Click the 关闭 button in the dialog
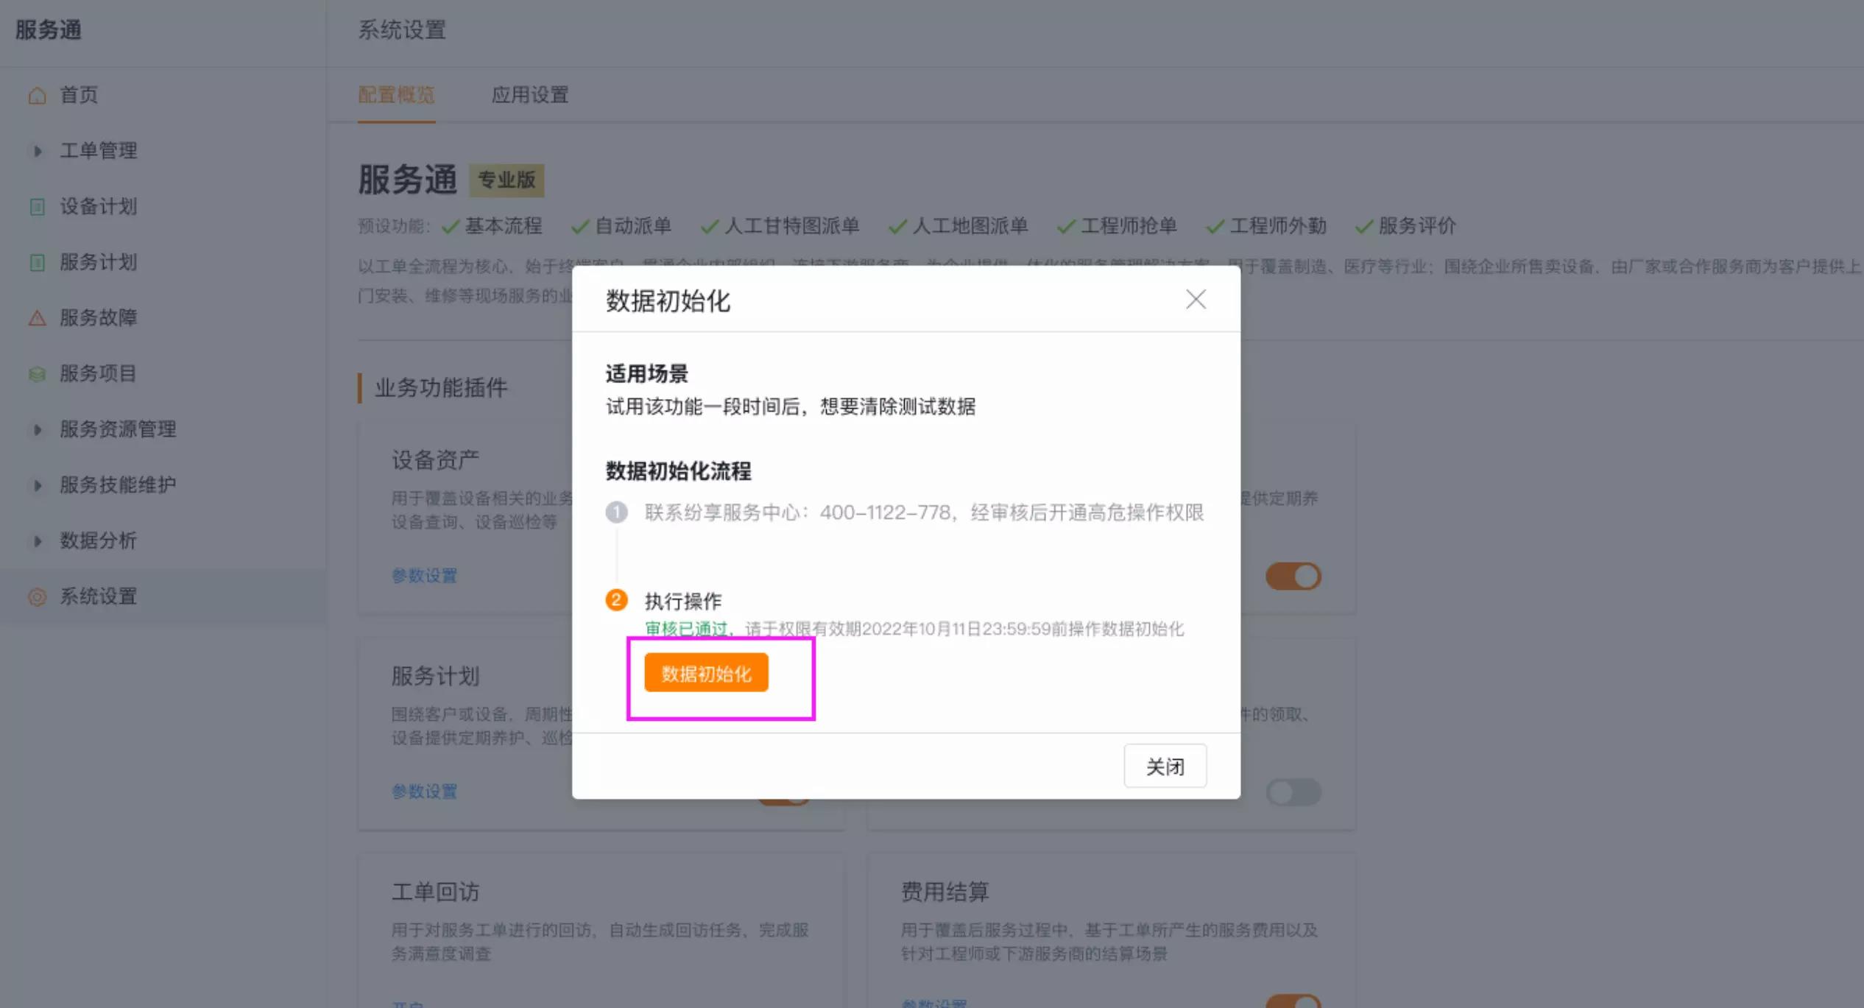Viewport: 1864px width, 1008px height. coord(1165,766)
